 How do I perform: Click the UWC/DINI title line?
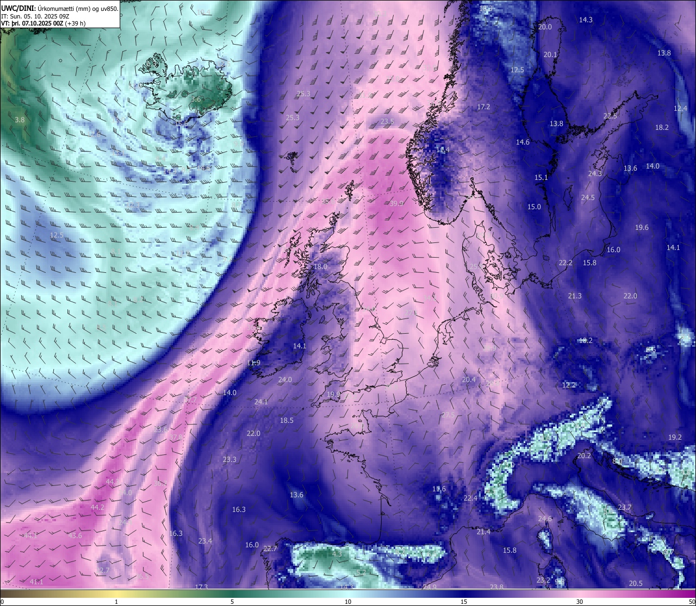pyautogui.click(x=60, y=8)
